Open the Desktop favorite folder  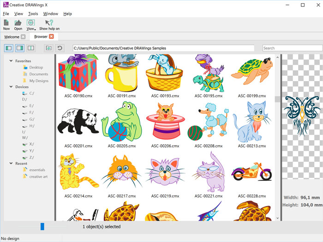click(36, 67)
